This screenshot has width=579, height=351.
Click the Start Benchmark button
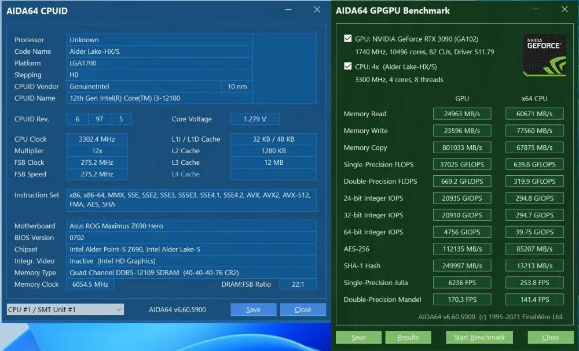pyautogui.click(x=479, y=337)
